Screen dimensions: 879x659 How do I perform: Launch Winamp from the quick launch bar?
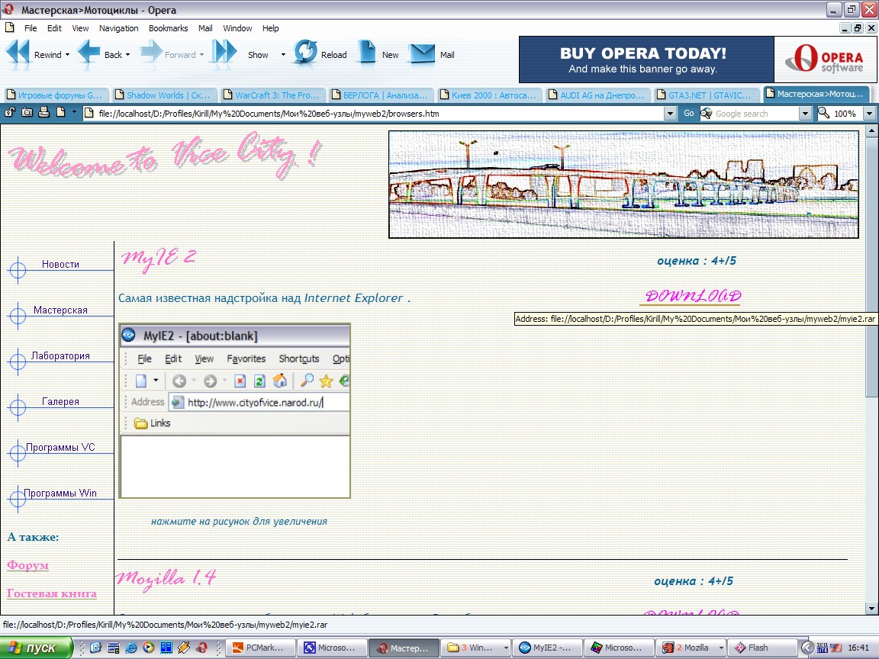184,648
